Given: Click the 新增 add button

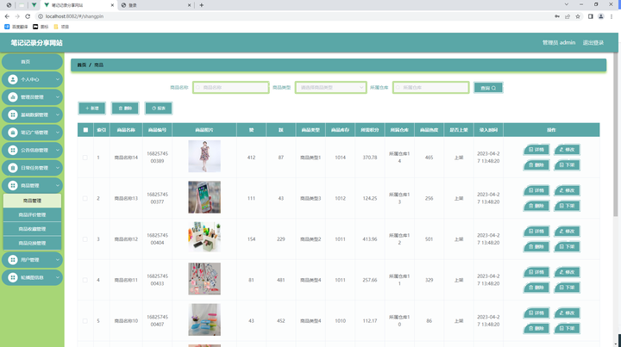Looking at the screenshot, I should click(92, 108).
